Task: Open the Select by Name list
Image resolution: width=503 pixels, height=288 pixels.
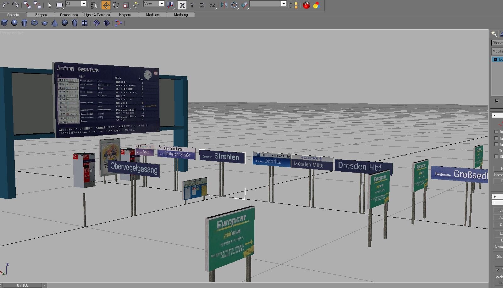Action: [x=94, y=5]
